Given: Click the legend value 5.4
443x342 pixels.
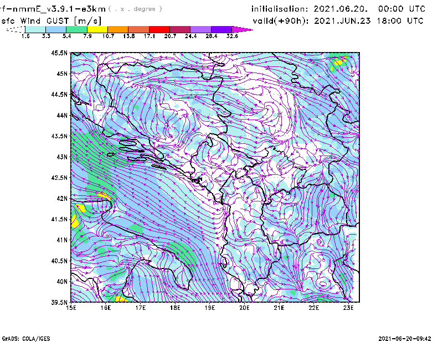Looking at the screenshot, I should tap(66, 36).
